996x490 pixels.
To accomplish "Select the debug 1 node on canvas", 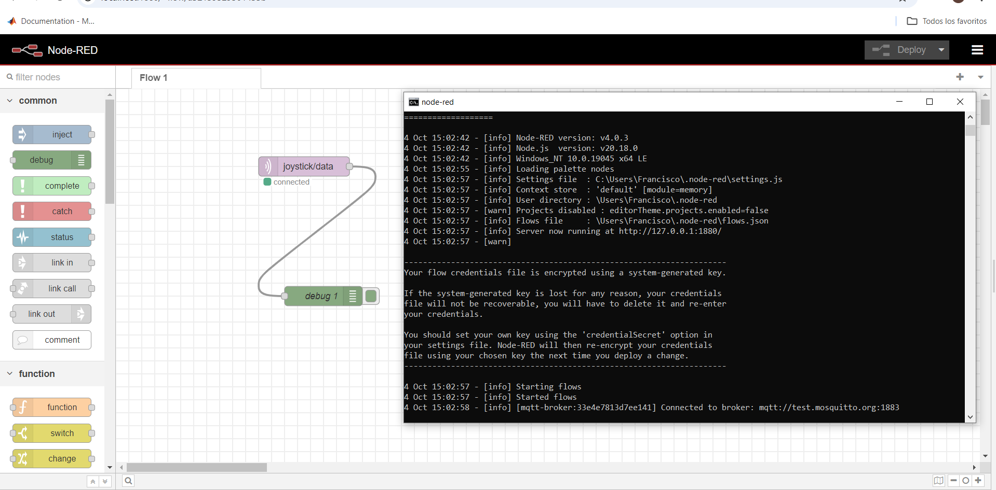I will (323, 296).
